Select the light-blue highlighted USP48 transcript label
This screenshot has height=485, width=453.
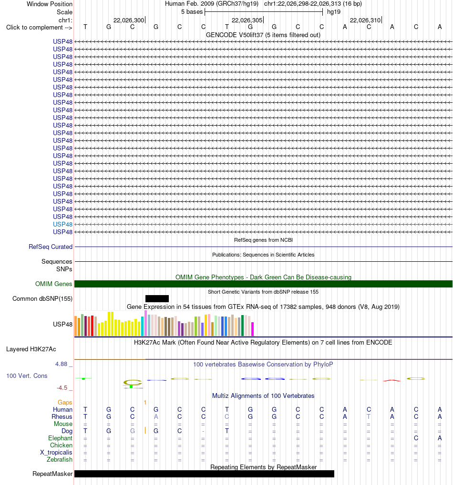tap(62, 224)
